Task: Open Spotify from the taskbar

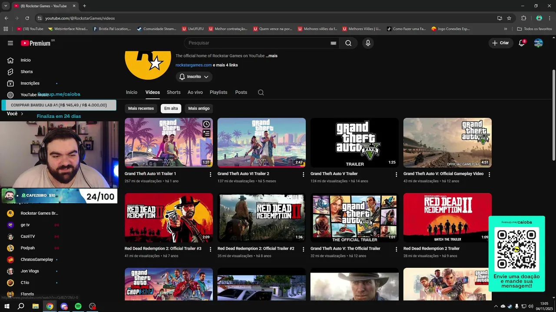Action: (78, 306)
